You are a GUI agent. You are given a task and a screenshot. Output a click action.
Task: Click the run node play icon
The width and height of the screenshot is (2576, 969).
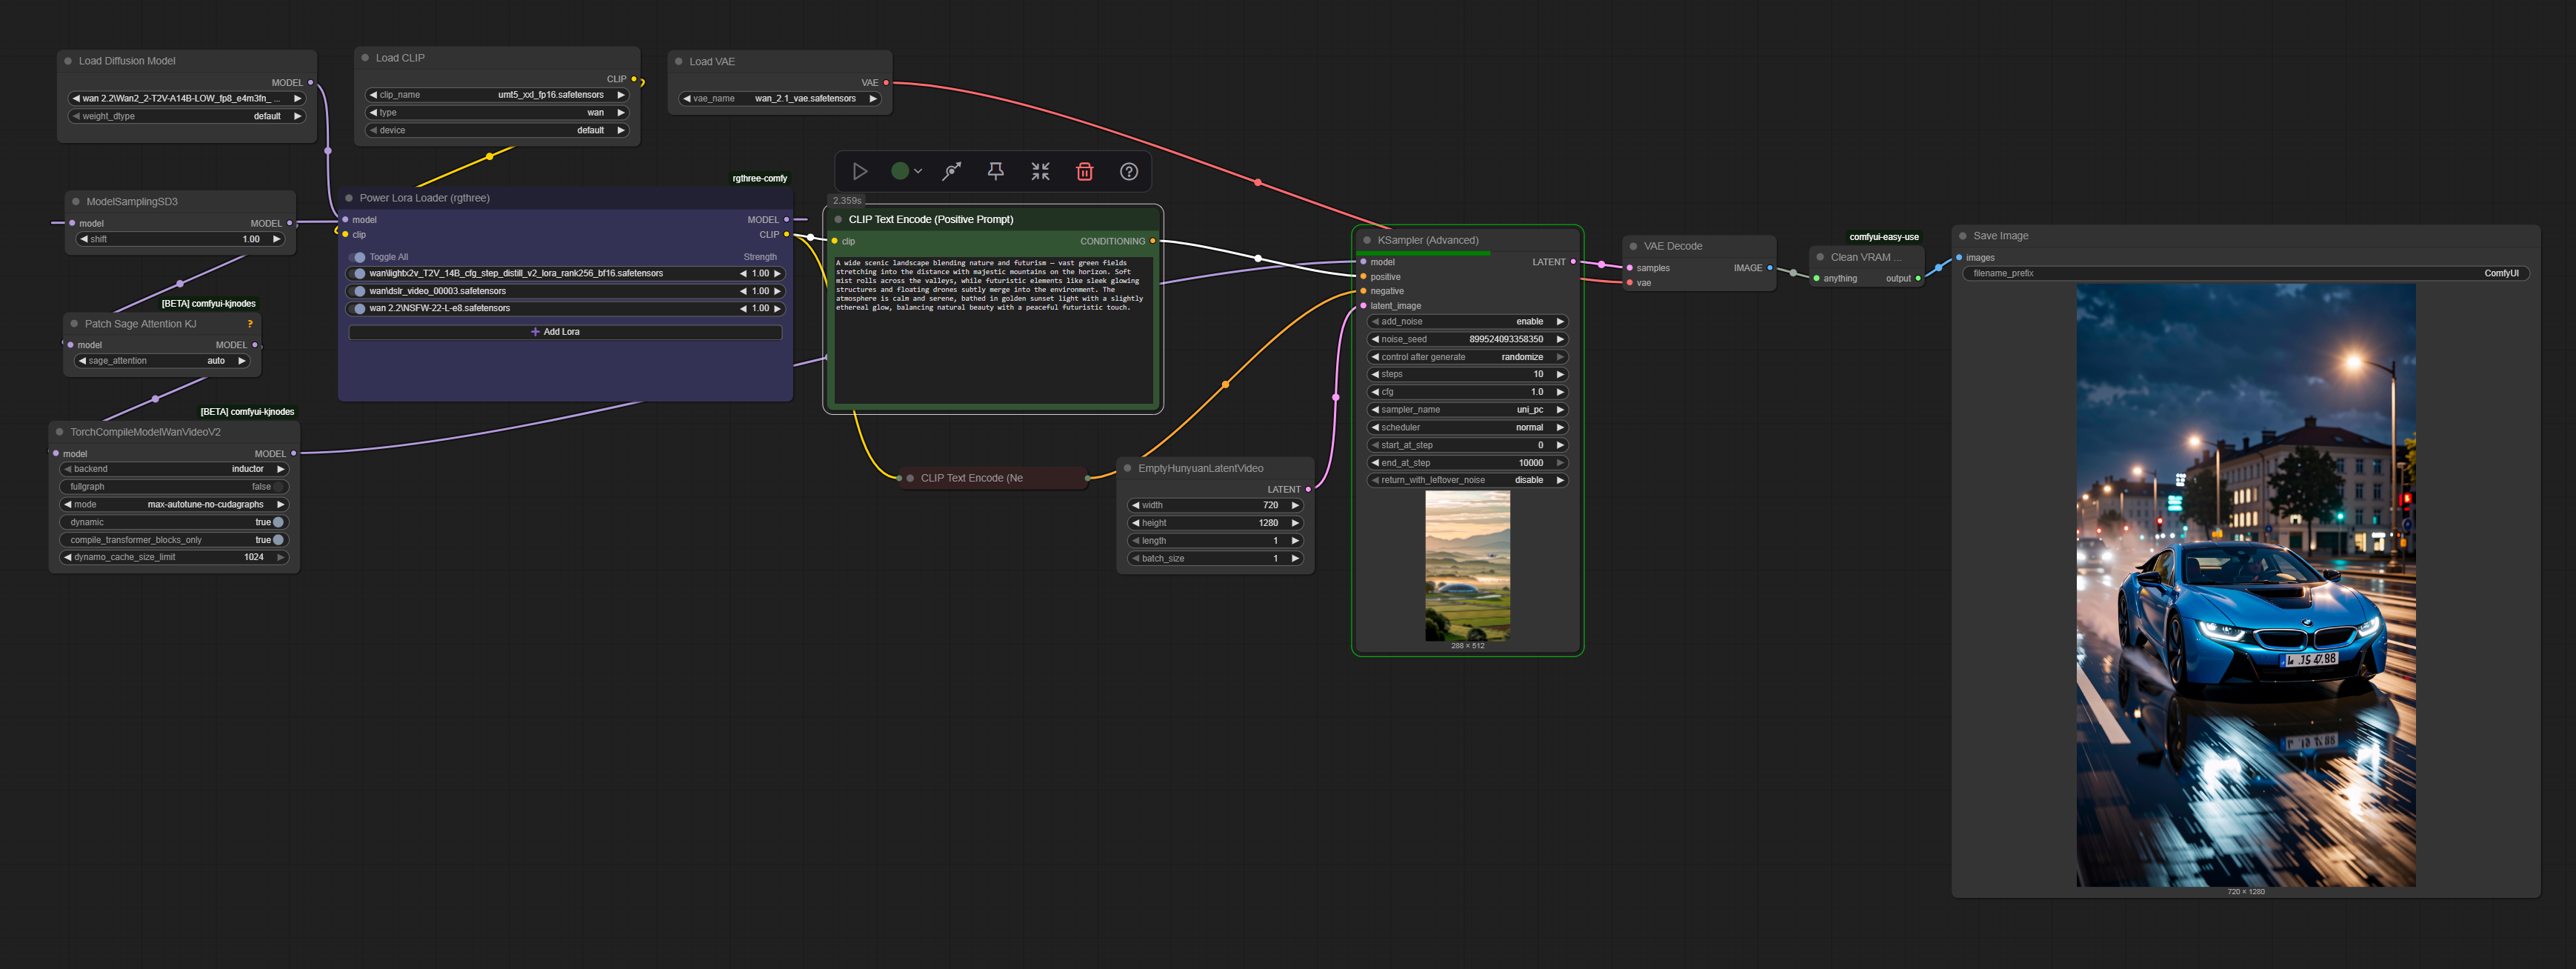point(859,171)
